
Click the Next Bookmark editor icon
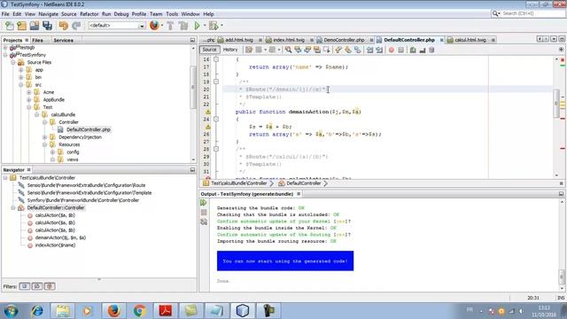348,50
